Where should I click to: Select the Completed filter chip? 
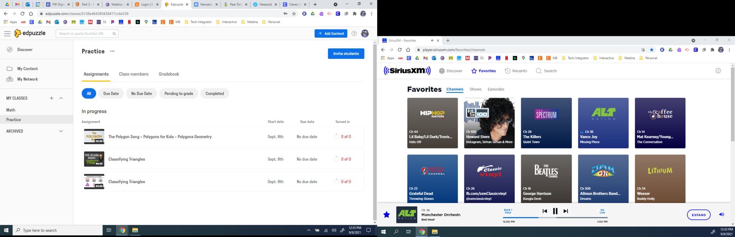(215, 94)
